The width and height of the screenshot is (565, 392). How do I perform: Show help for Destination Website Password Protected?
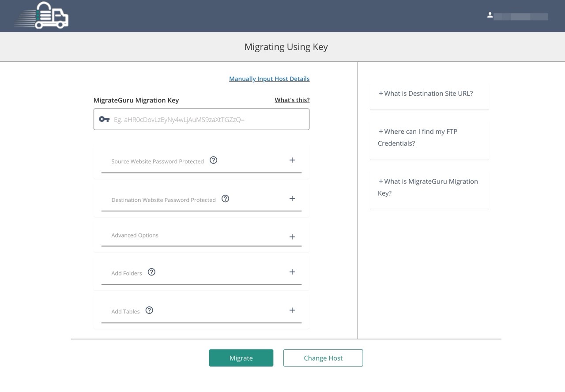[225, 199]
